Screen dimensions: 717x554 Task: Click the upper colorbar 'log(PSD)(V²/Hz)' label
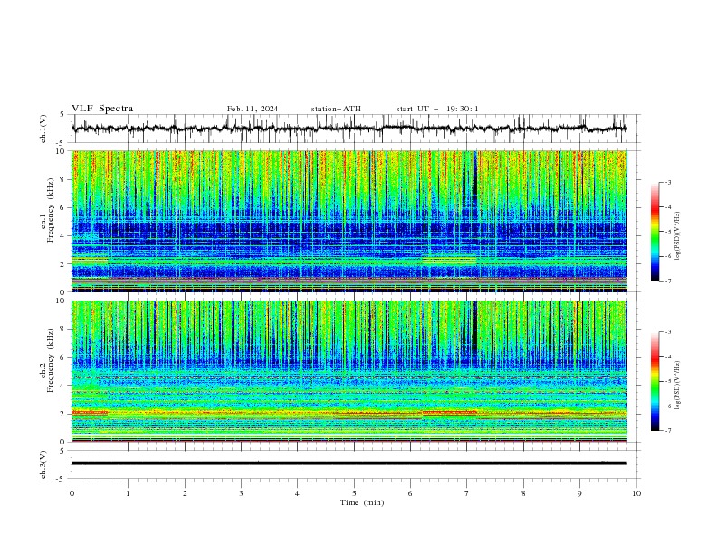678,236
